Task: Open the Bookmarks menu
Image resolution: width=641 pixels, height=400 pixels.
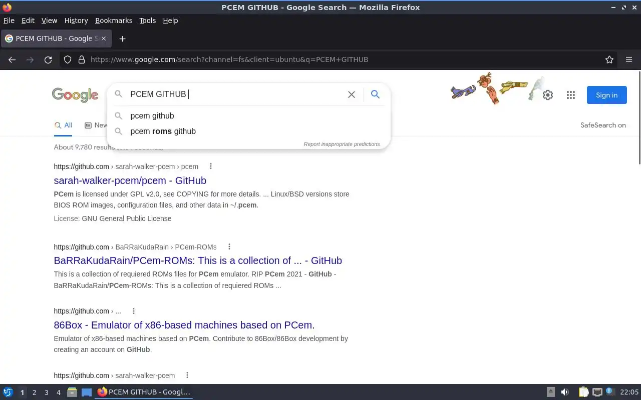Action: click(x=114, y=20)
